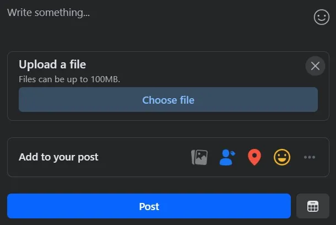The image size is (336, 225).
Task: Tag people using the blue person icon
Action: point(226,157)
